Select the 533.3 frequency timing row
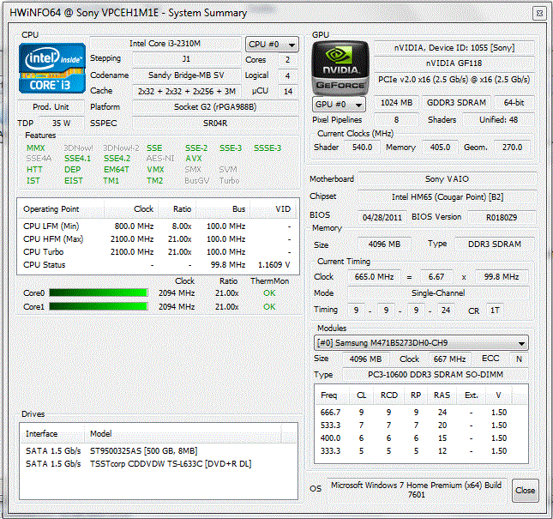This screenshot has width=553, height=519. point(421,425)
